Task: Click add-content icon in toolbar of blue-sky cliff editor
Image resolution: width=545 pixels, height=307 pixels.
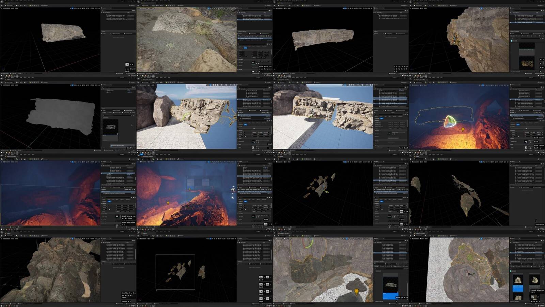Action: 152,82
